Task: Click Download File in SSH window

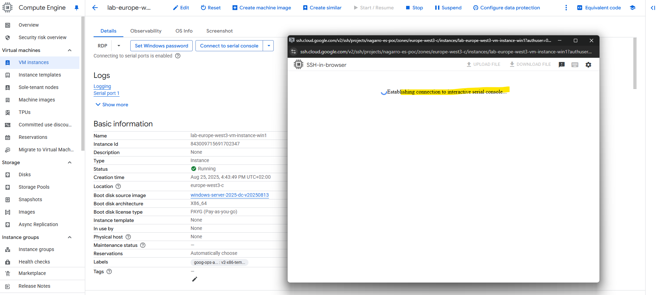Action: click(530, 64)
